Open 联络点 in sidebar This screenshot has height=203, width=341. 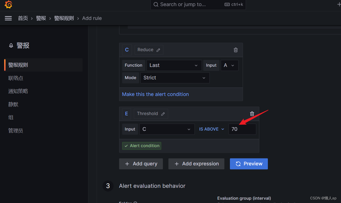(16, 78)
